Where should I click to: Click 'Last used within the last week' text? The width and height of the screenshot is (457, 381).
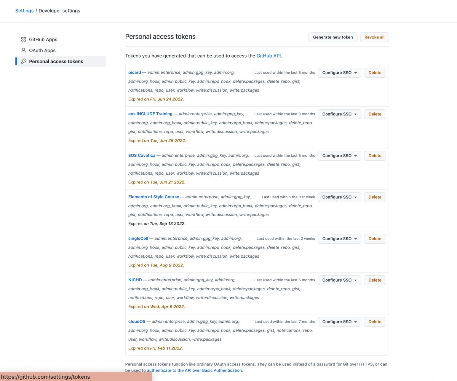(x=288, y=197)
